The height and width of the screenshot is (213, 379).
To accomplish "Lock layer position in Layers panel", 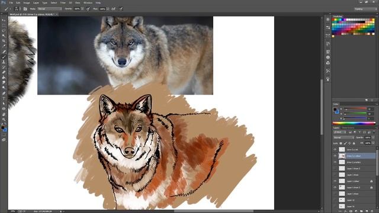I will 349,143.
